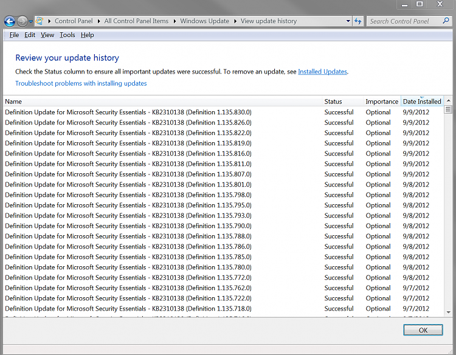Open the Help menu
This screenshot has height=355, width=456.
point(87,35)
